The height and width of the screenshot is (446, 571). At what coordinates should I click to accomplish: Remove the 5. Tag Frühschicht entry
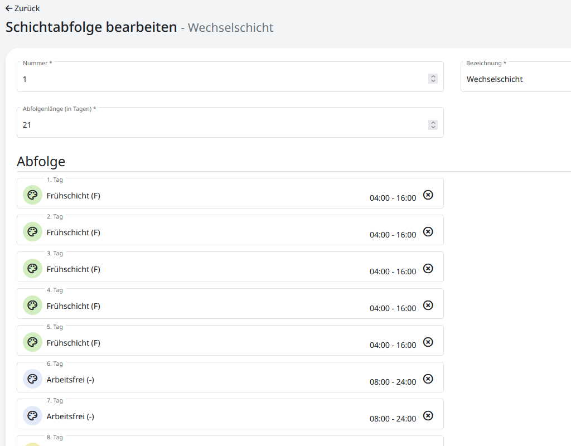428,342
